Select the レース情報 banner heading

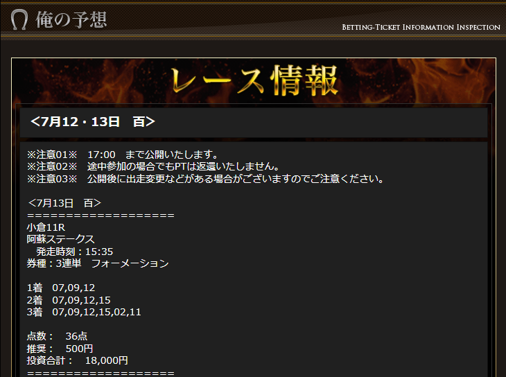(254, 80)
